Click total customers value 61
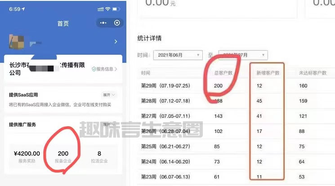The image size is (335, 186). pyautogui.click(x=217, y=177)
